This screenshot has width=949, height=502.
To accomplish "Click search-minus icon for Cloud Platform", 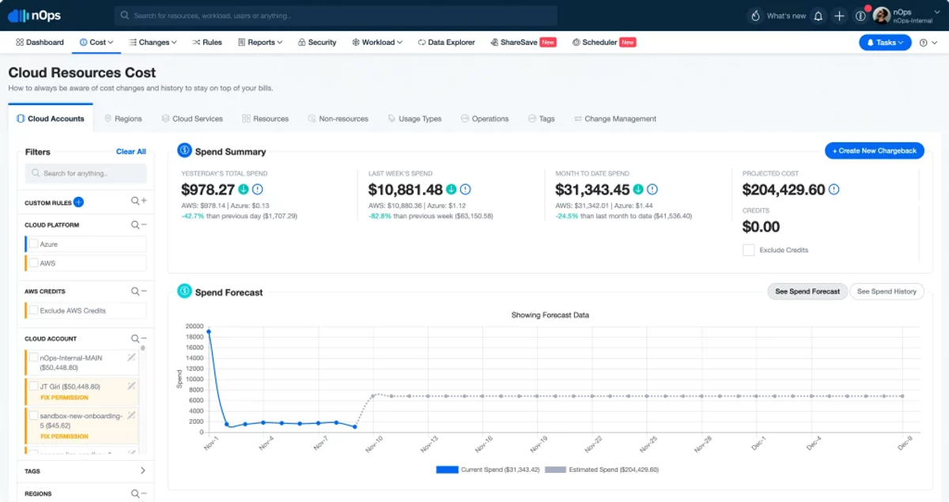I will (138, 225).
